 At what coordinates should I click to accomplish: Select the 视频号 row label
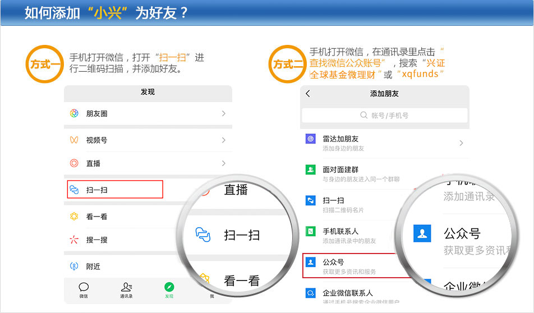coord(96,140)
